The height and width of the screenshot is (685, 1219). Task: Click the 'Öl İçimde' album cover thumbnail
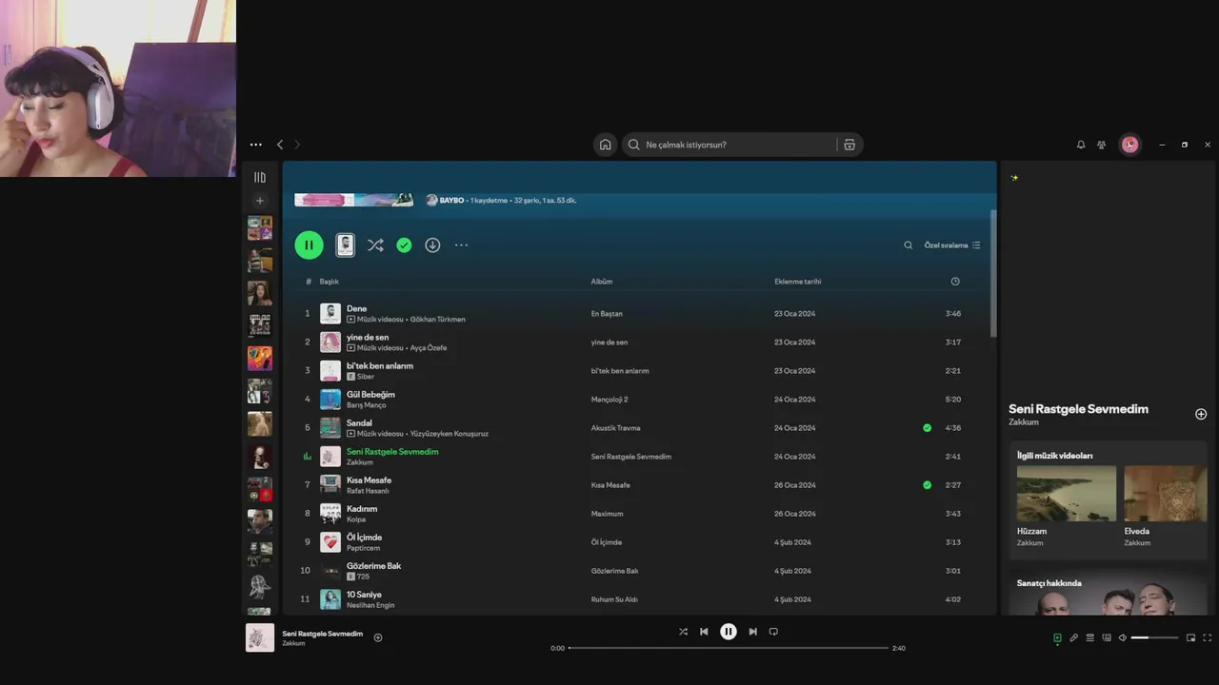(x=330, y=542)
